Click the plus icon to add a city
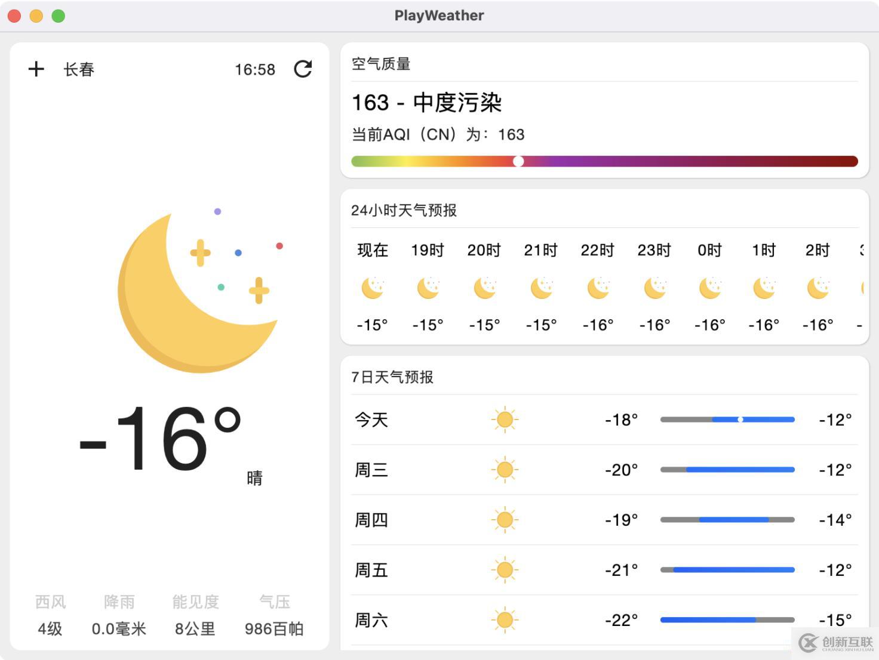Image resolution: width=879 pixels, height=660 pixels. (36, 69)
